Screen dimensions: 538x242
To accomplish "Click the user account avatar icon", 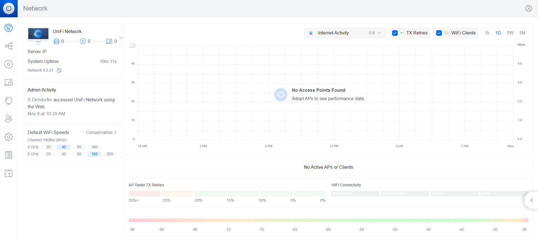I will point(528,8).
